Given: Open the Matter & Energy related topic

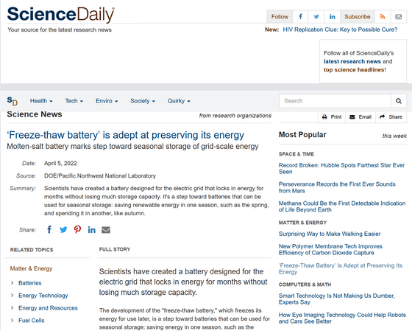Looking at the screenshot, I should click(x=31, y=268).
